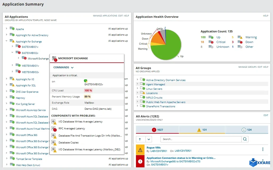Screen dimensions: 273x170
Task: Click AppInsight for Active Directory status icon
Action: click(12, 35)
